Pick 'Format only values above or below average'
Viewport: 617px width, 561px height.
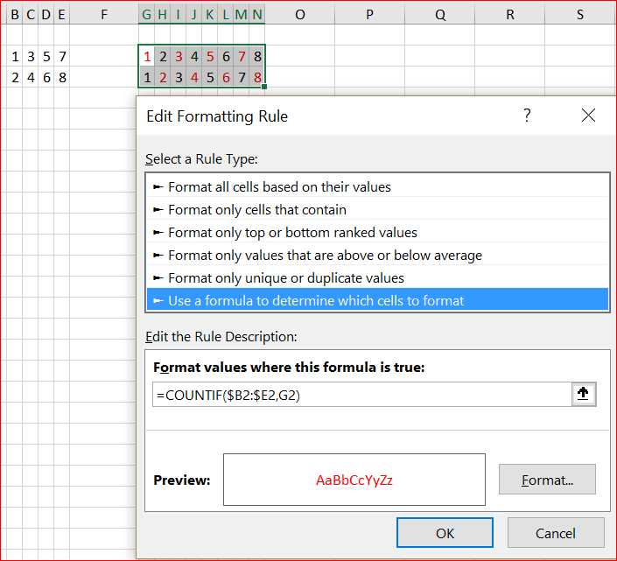325,256
